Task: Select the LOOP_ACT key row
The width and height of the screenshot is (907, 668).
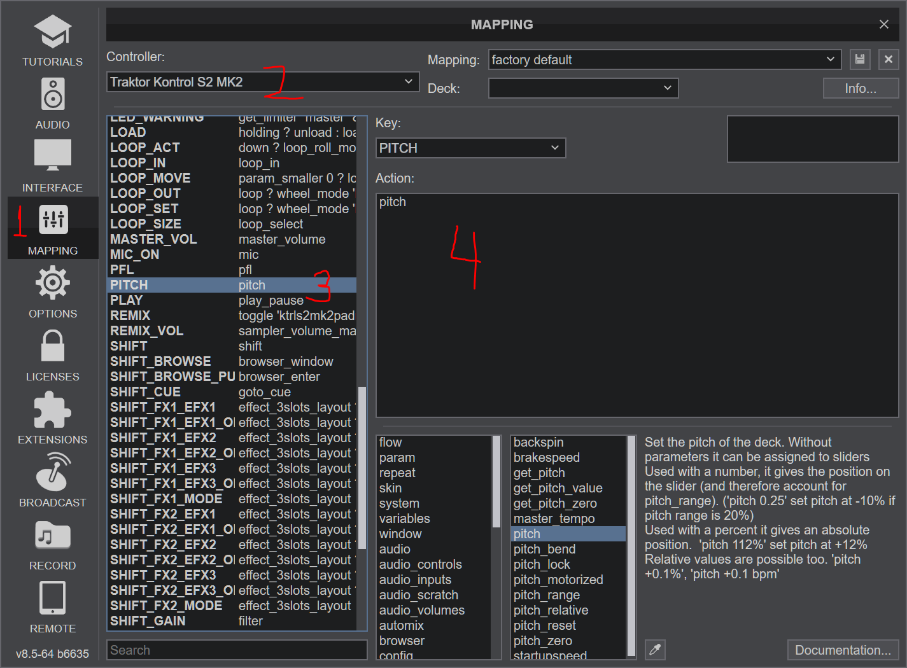Action: [x=232, y=148]
